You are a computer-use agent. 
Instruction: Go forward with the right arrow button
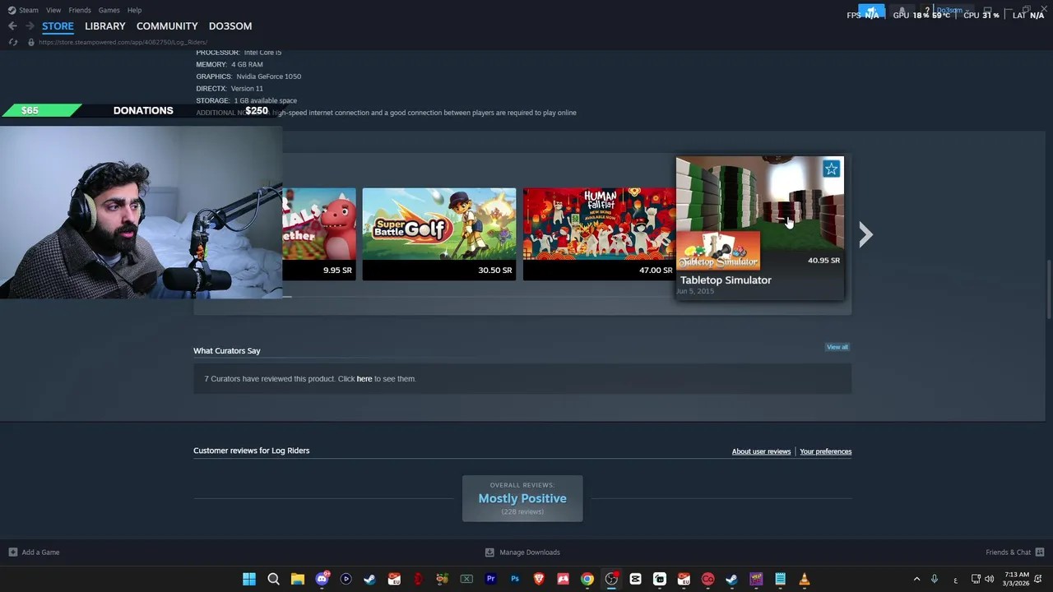click(30, 26)
